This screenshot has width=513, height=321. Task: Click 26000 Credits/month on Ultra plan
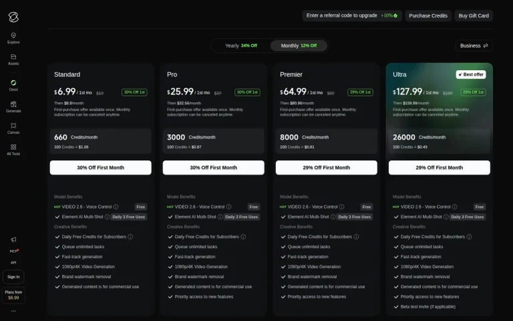coord(419,137)
